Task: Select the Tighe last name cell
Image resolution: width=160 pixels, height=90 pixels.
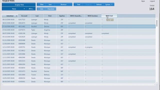Action: (37, 30)
